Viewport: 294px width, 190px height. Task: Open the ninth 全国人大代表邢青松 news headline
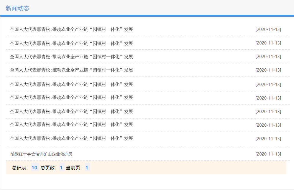(x=71, y=138)
